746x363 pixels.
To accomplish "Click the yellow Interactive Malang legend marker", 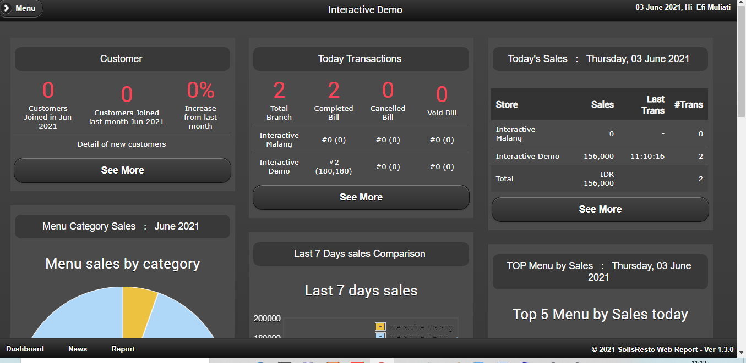I will (380, 327).
